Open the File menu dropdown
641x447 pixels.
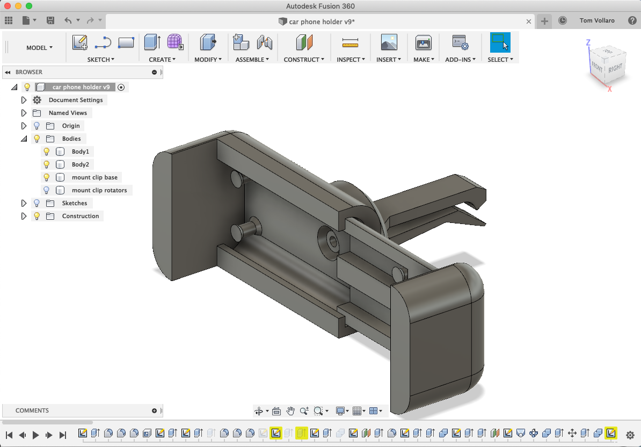click(29, 20)
